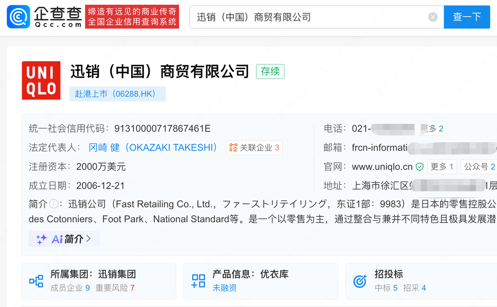Open the 公众号 2 list
Image resolution: width=497 pixels, height=307 pixels.
tap(479, 167)
